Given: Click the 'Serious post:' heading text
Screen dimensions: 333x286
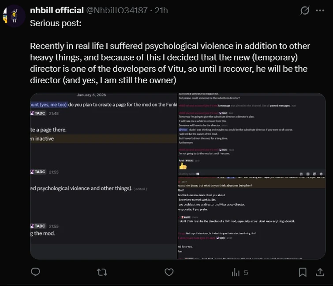Looking at the screenshot, I should (x=56, y=23).
